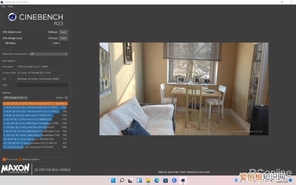Open Task View icon in taskbar
The height and width of the screenshot is (185, 296).
click(130, 181)
